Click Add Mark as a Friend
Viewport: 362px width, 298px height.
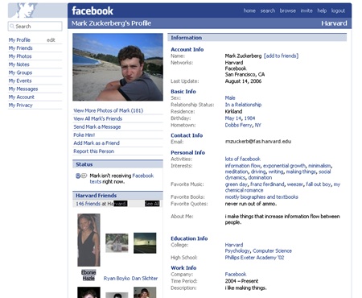[x=97, y=143]
